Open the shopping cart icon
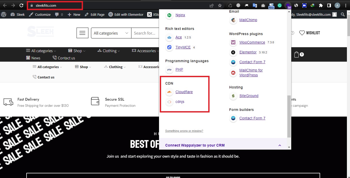The height and width of the screenshot is (178, 350). coord(297,54)
